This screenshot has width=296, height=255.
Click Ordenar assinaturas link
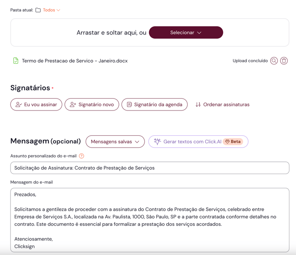226,105
